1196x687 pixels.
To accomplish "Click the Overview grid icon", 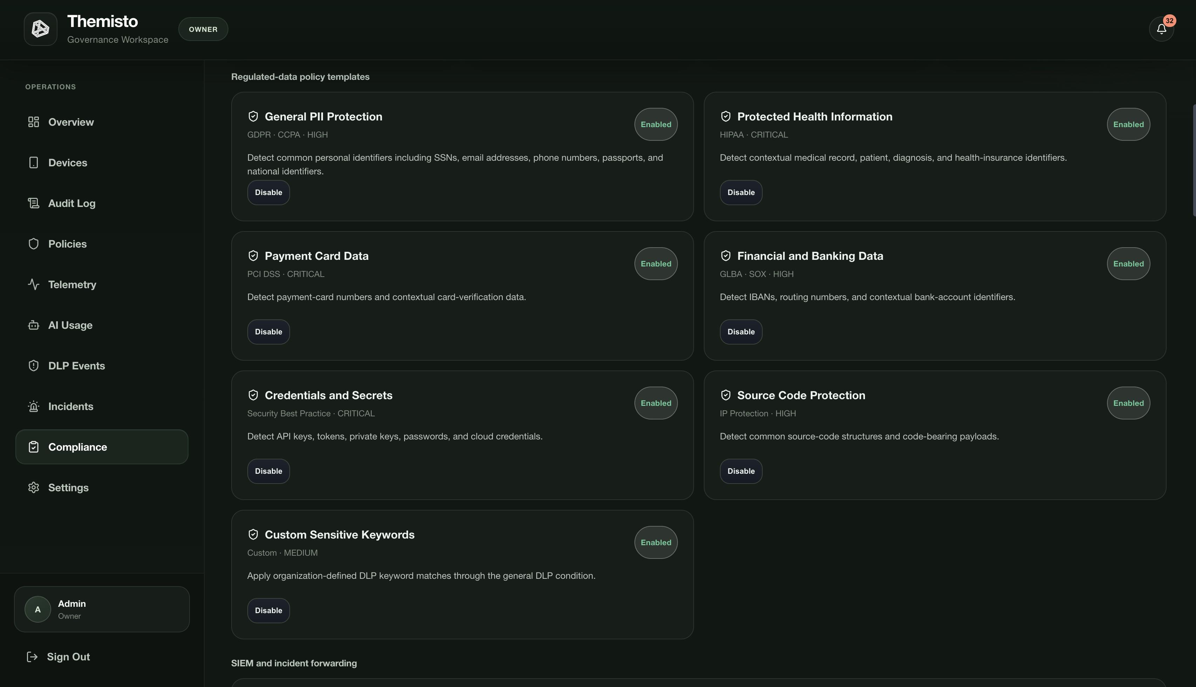I will (x=34, y=122).
